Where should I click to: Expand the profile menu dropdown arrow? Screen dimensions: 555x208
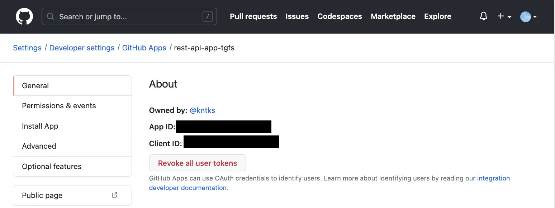tap(535, 17)
